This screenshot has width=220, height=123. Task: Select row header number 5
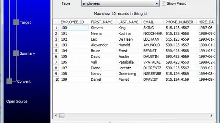tap(56, 51)
